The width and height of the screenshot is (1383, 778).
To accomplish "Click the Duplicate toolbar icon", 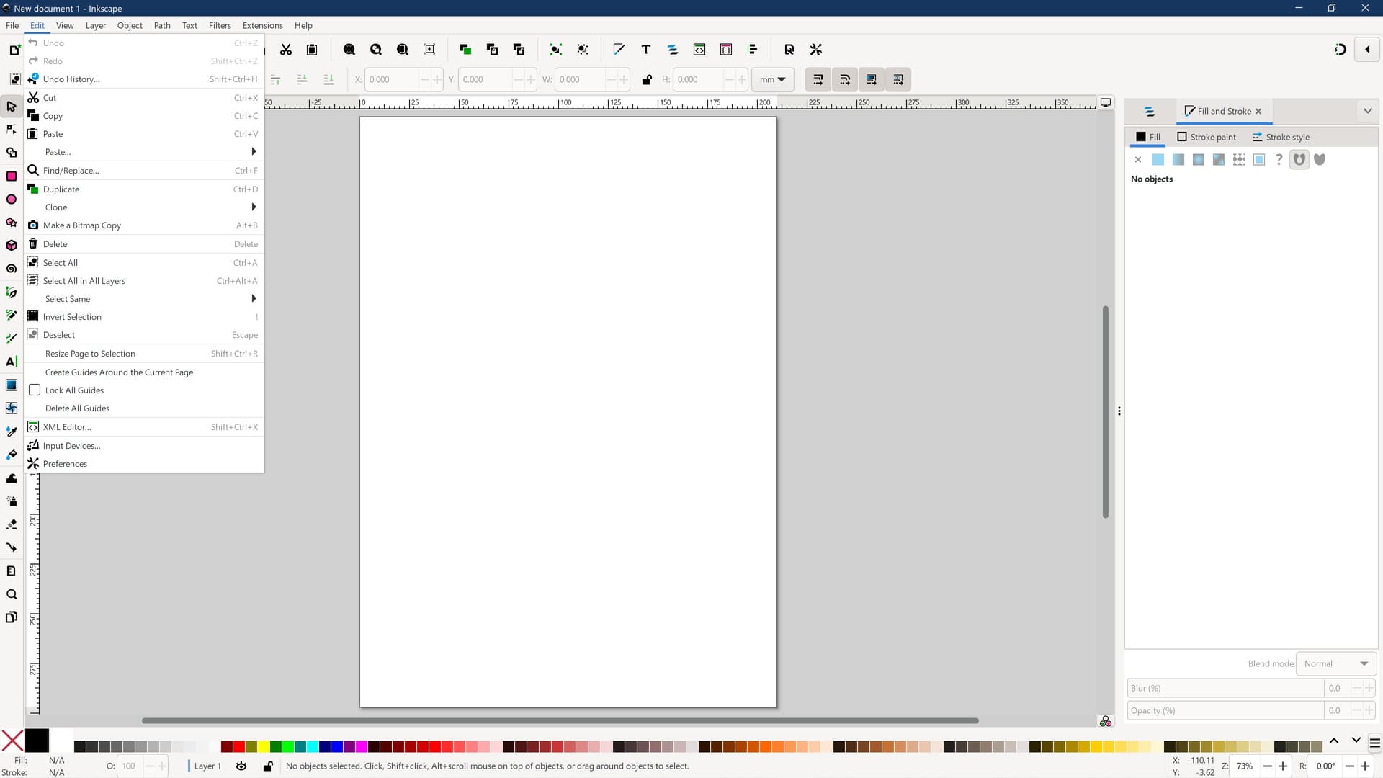I will point(465,50).
